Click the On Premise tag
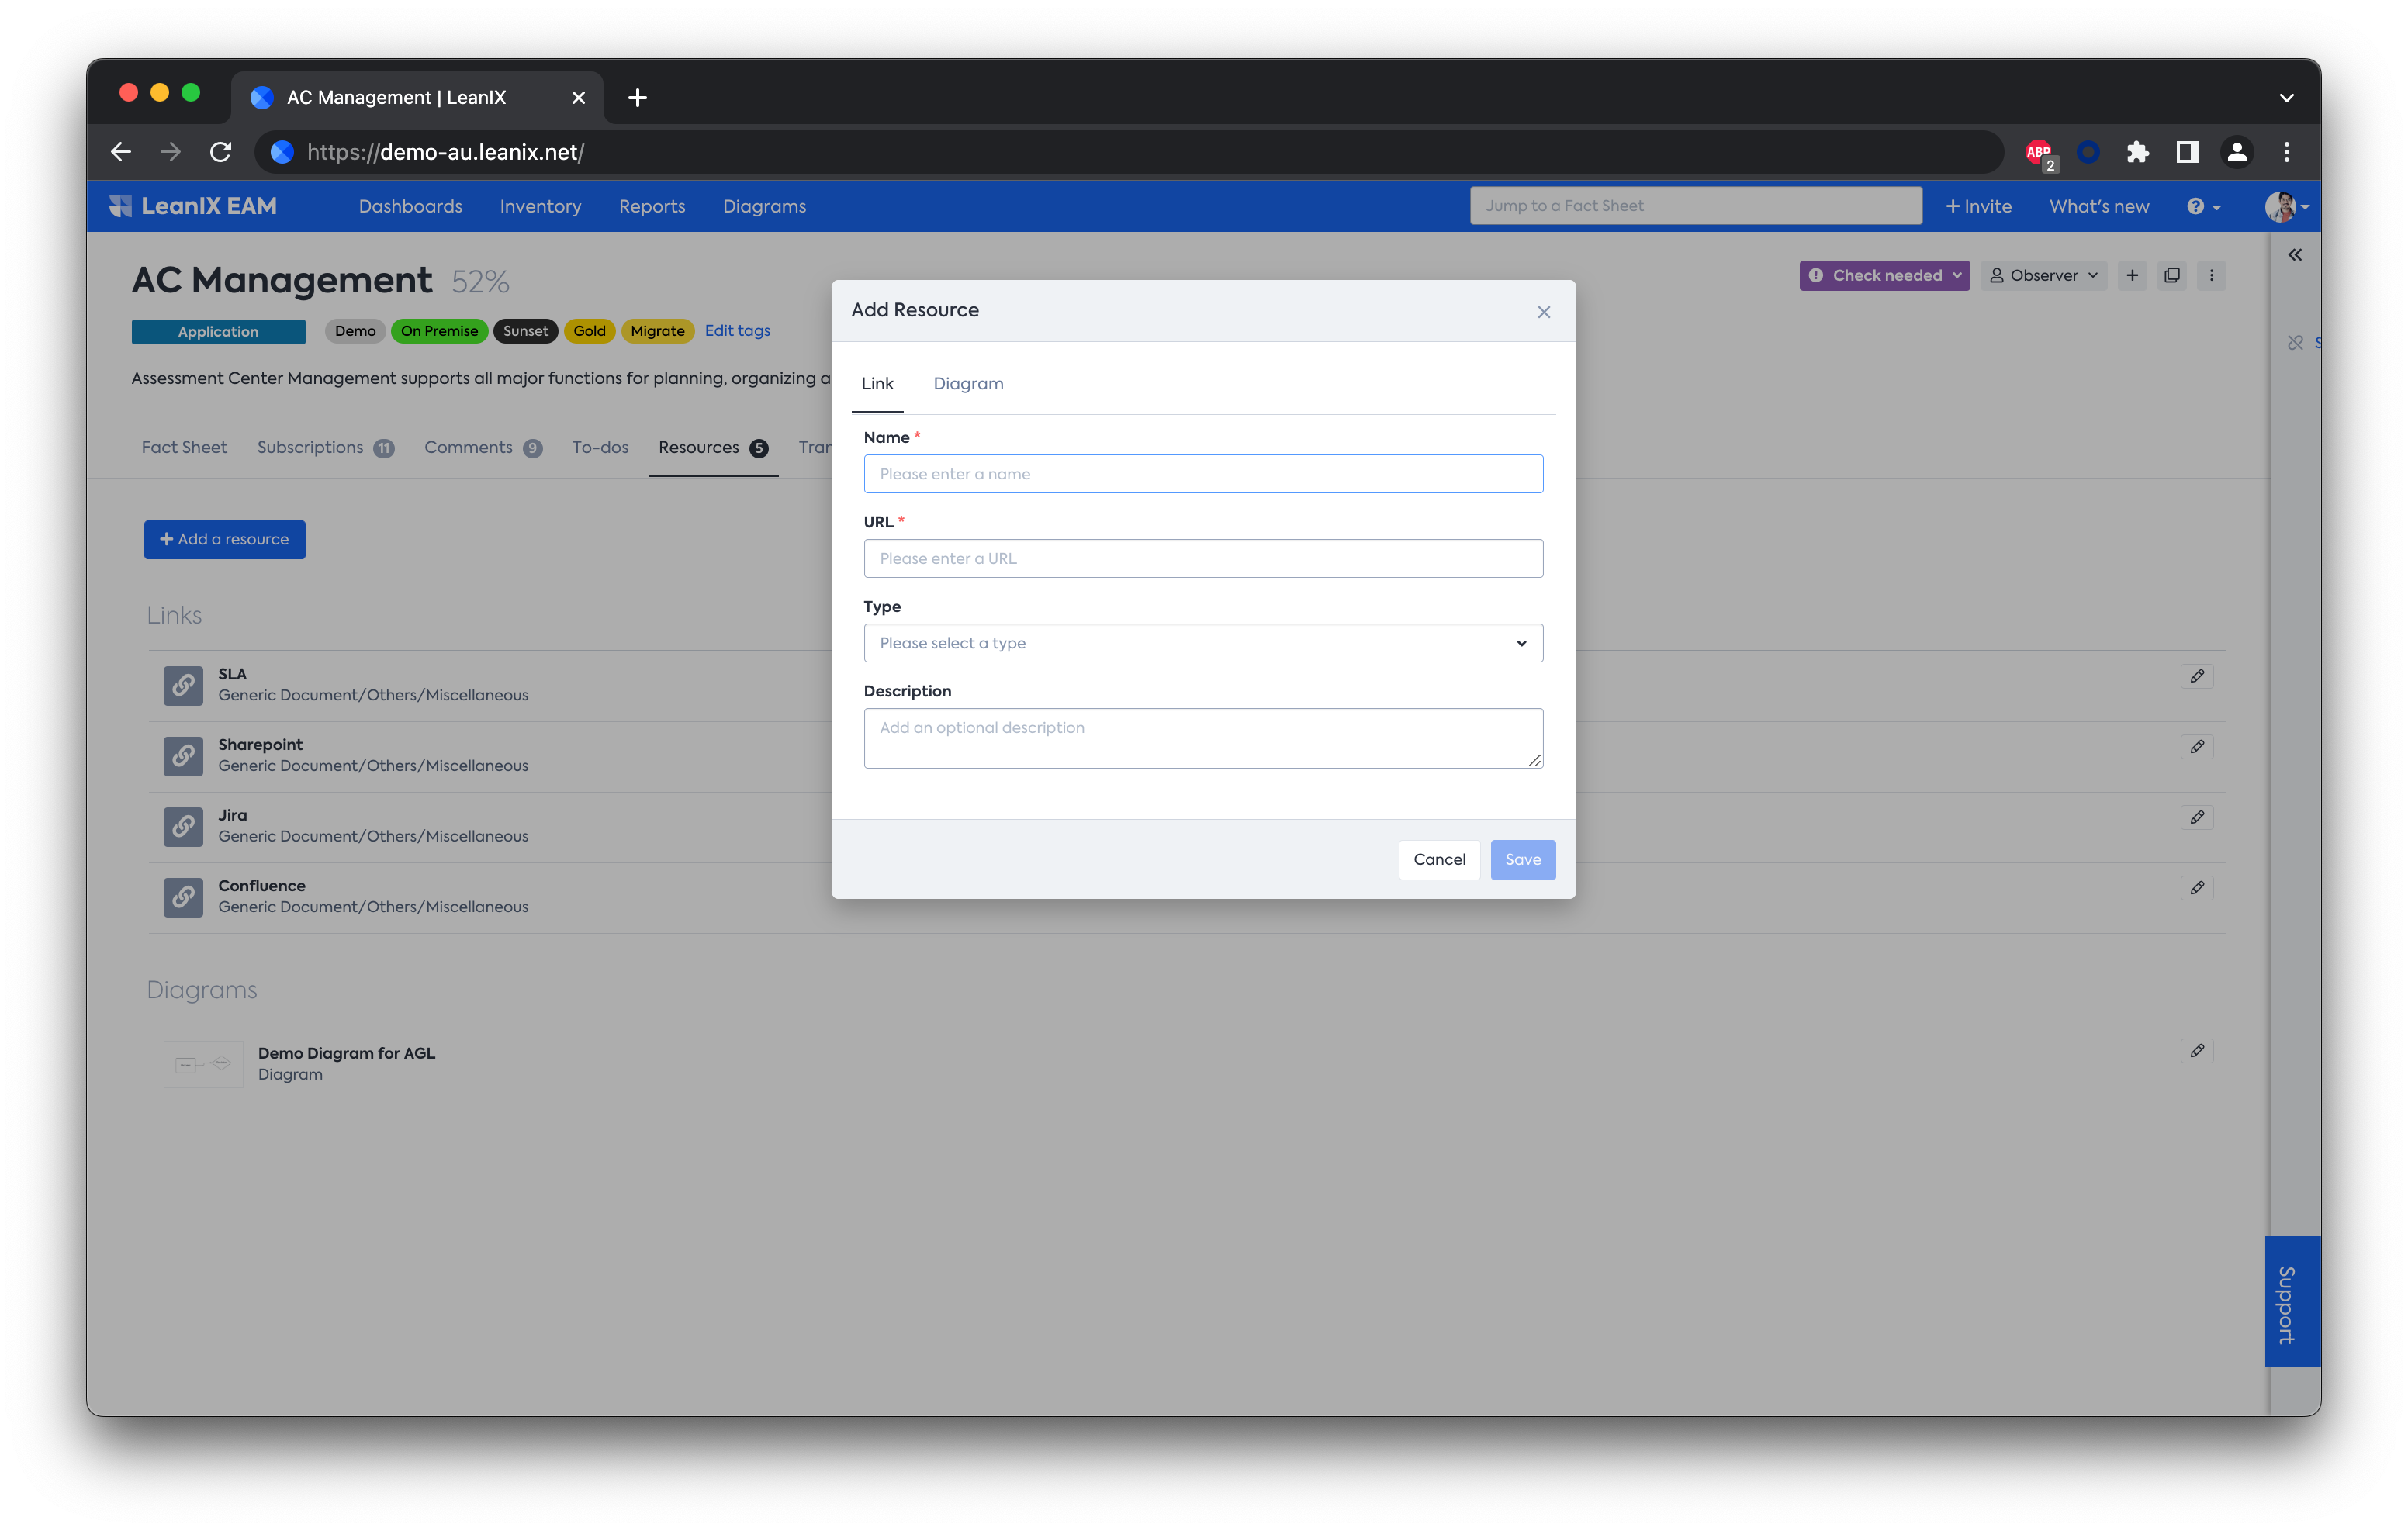The image size is (2408, 1531). [x=439, y=331]
